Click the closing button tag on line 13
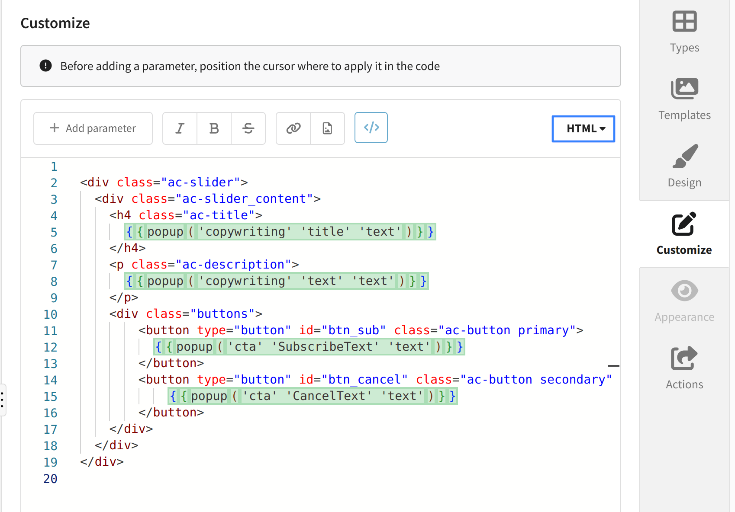This screenshot has width=735, height=512. (x=171, y=363)
